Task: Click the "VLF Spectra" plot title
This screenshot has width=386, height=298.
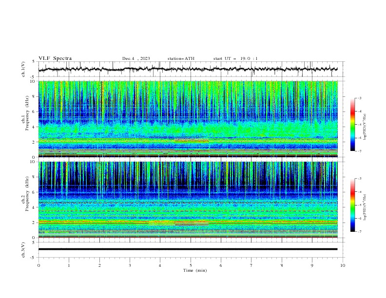Action: 55,58
